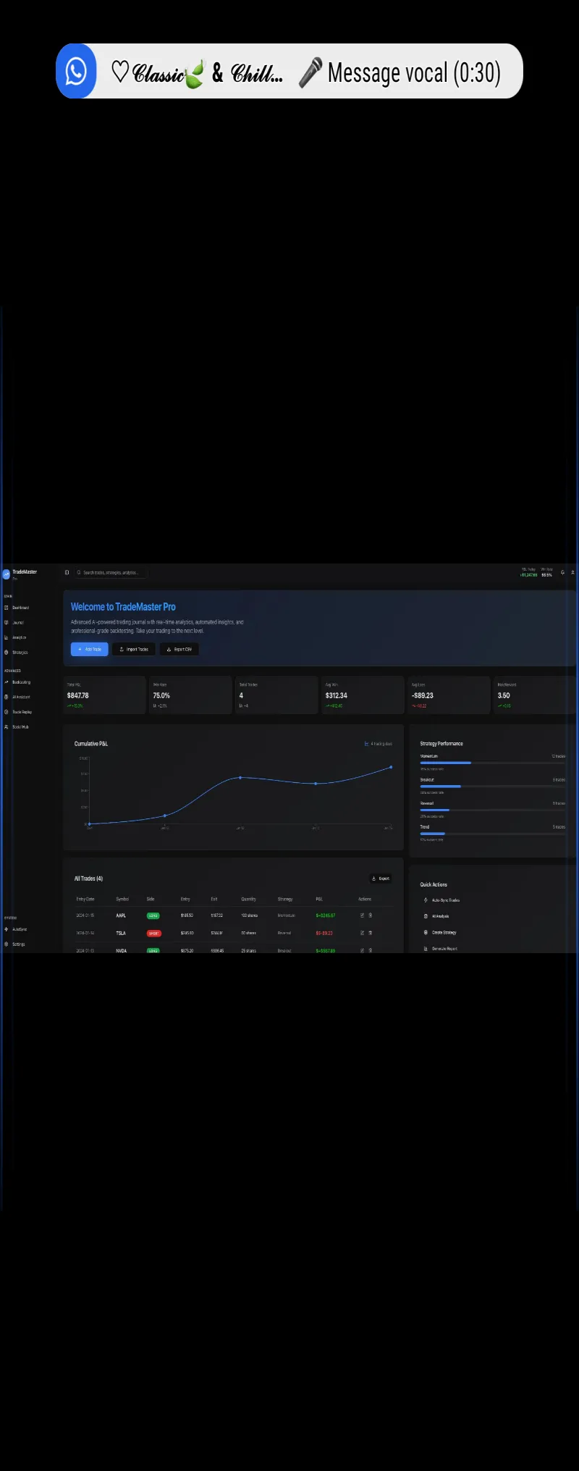
Task: Click the TradeMaster logo icon
Action: click(x=6, y=574)
